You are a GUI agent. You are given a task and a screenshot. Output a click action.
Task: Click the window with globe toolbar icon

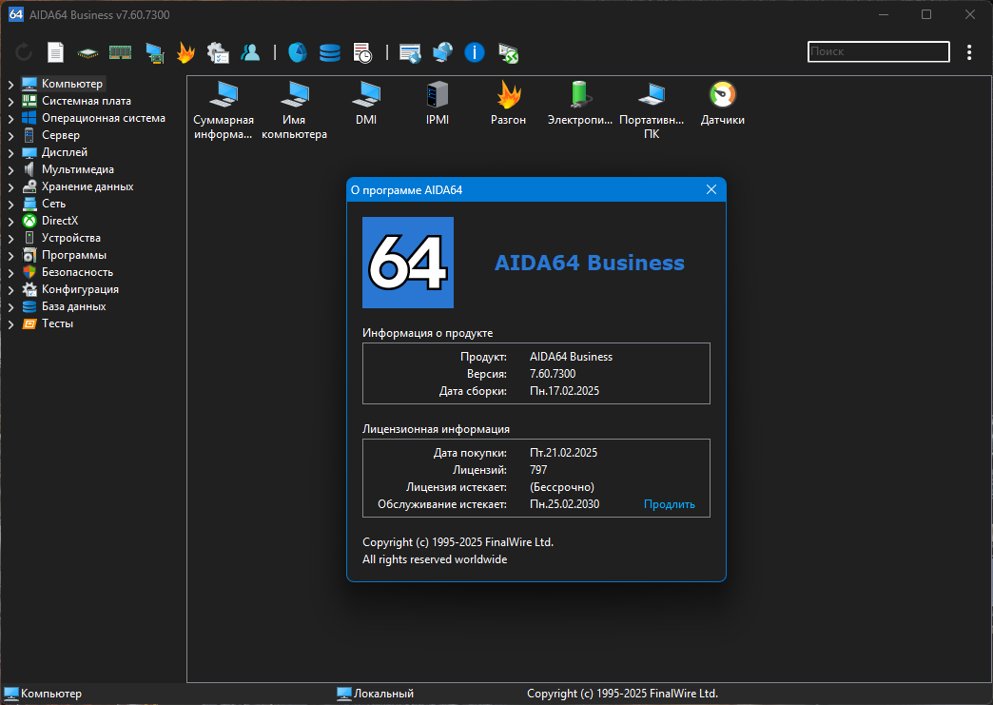click(410, 53)
